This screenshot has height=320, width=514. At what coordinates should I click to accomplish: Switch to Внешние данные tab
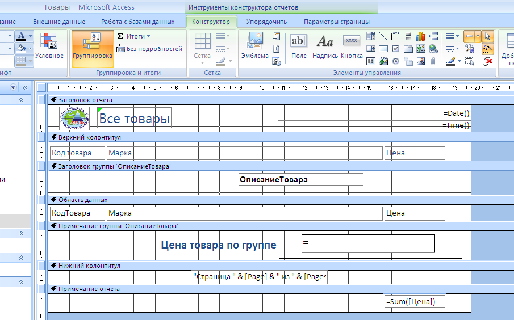59,22
